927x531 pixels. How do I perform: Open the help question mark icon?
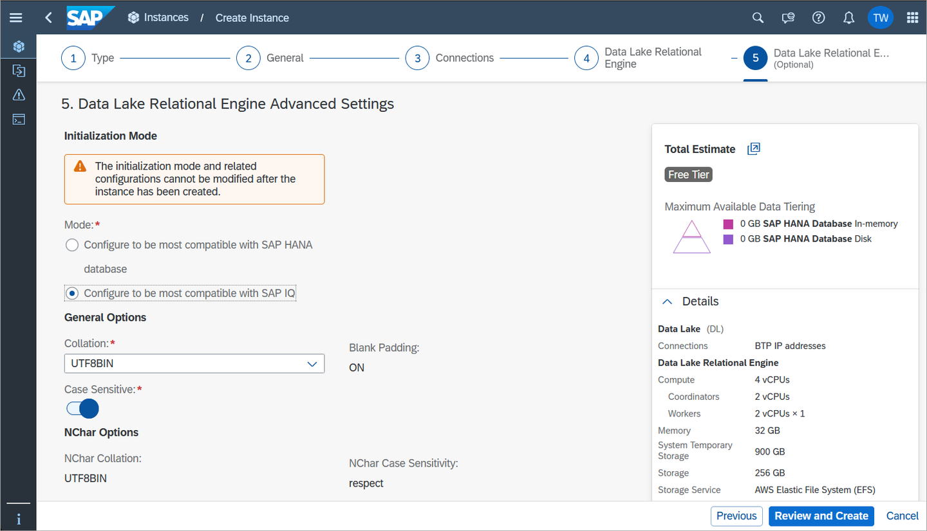point(818,18)
